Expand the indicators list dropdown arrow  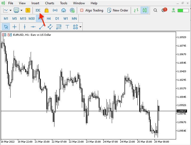pos(22,10)
